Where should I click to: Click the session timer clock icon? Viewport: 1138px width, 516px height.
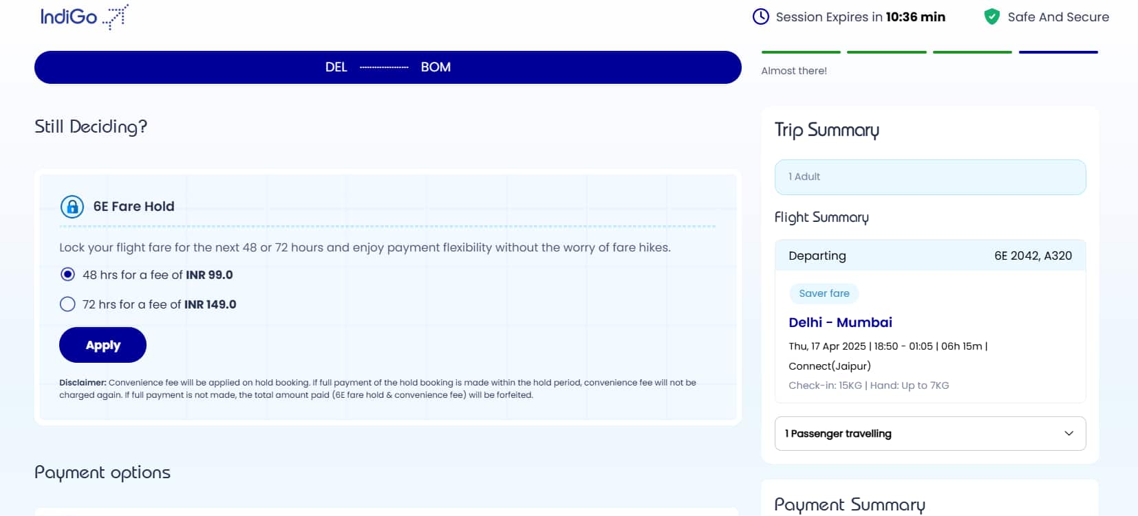coord(760,16)
